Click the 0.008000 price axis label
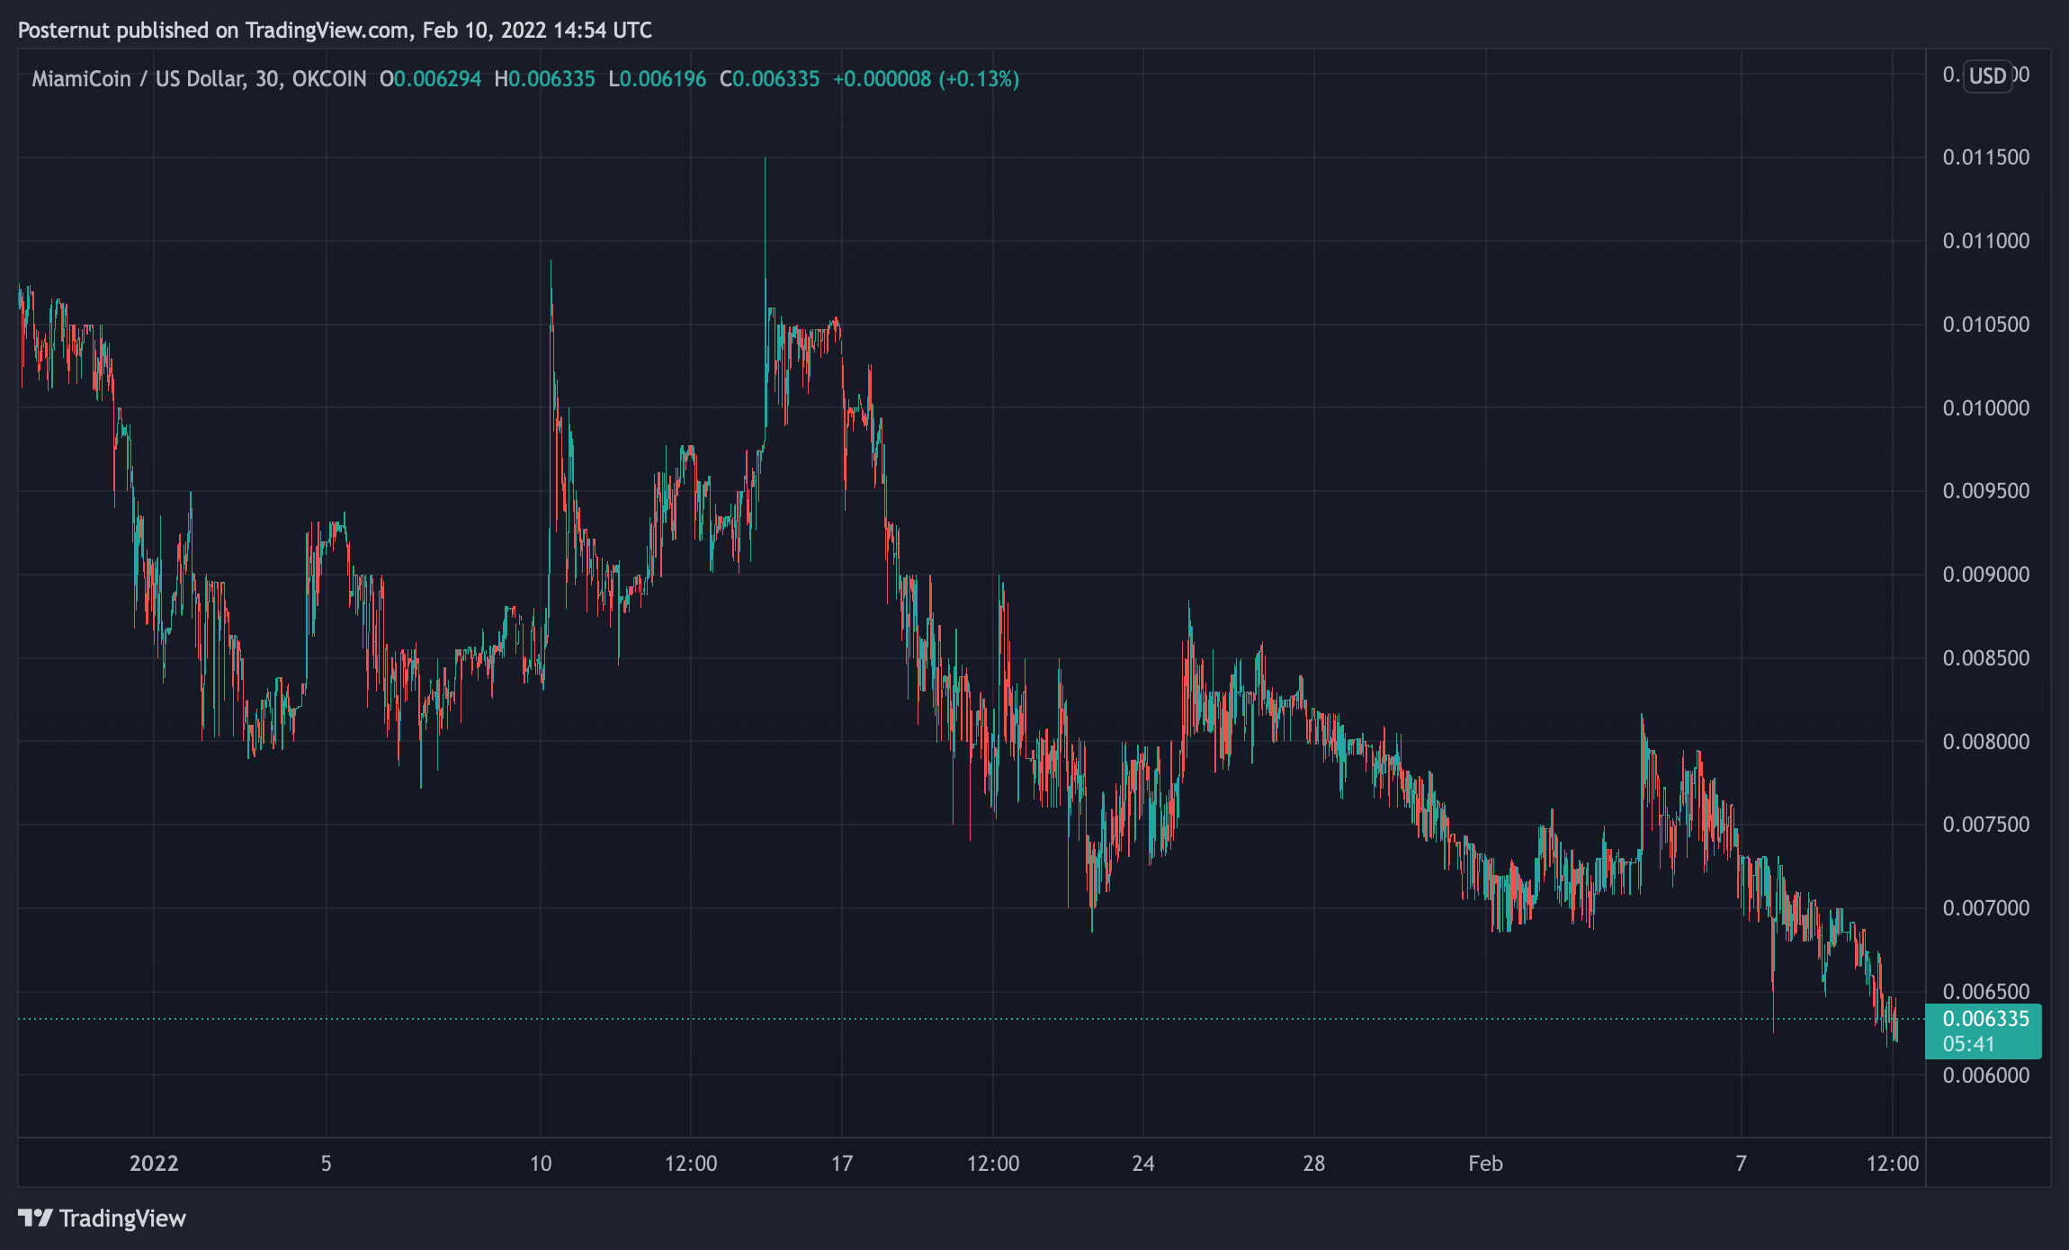The height and width of the screenshot is (1250, 2069). (x=1986, y=742)
